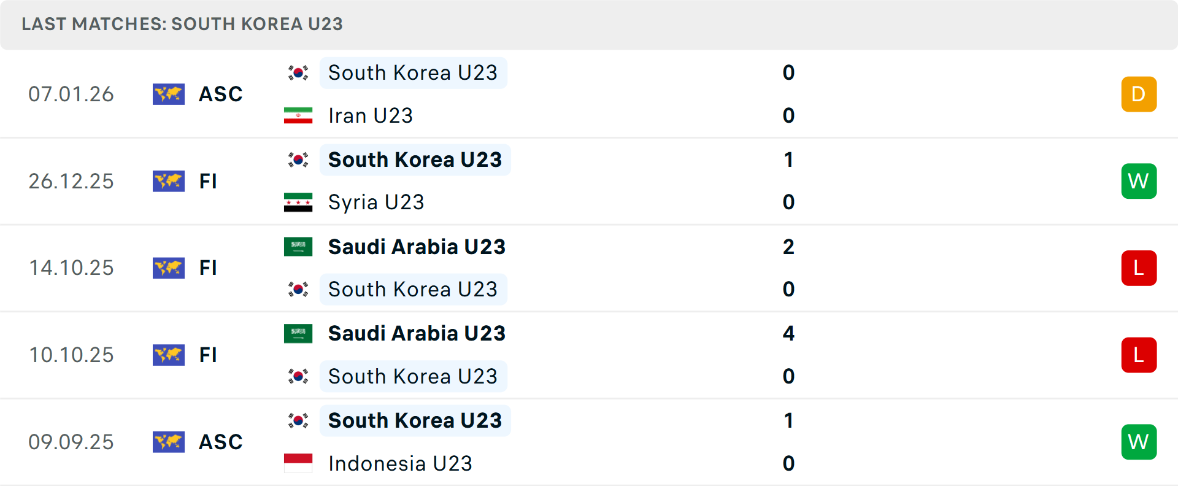1178x486 pixels.
Task: Select Saudi Arabia U23 in 14.10.25 match
Action: click(x=416, y=247)
